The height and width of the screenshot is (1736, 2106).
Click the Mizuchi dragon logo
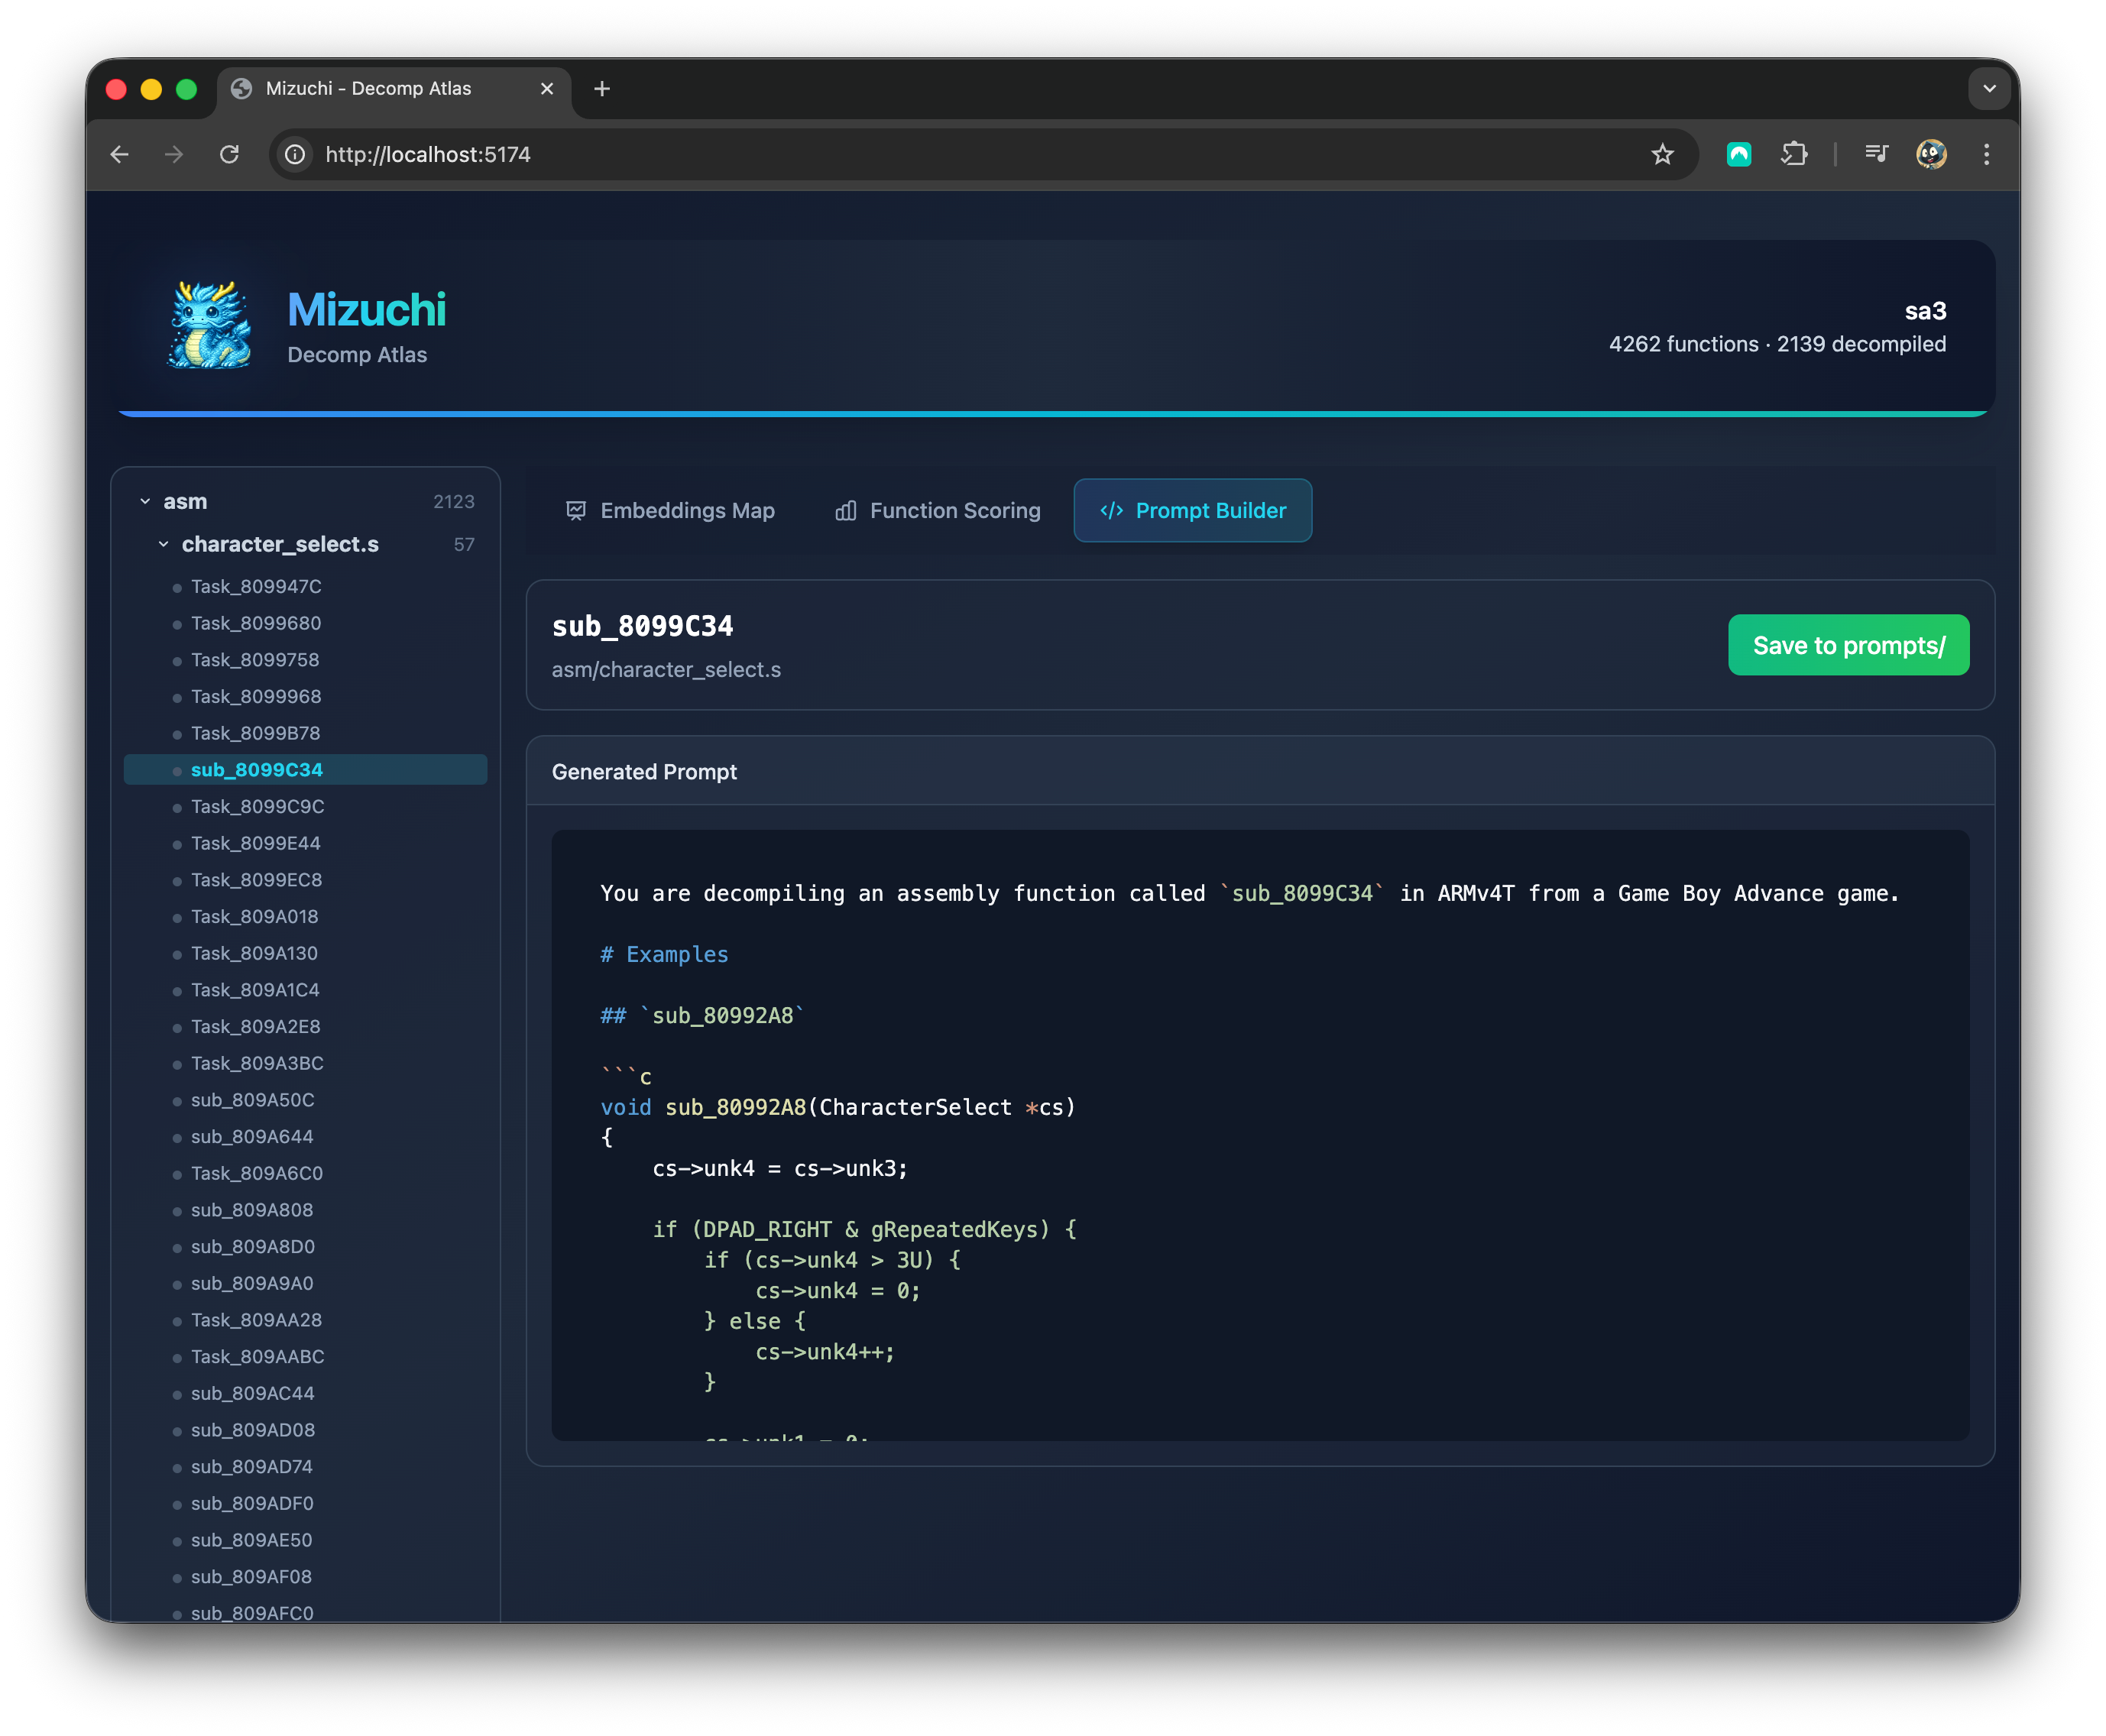pos(210,325)
